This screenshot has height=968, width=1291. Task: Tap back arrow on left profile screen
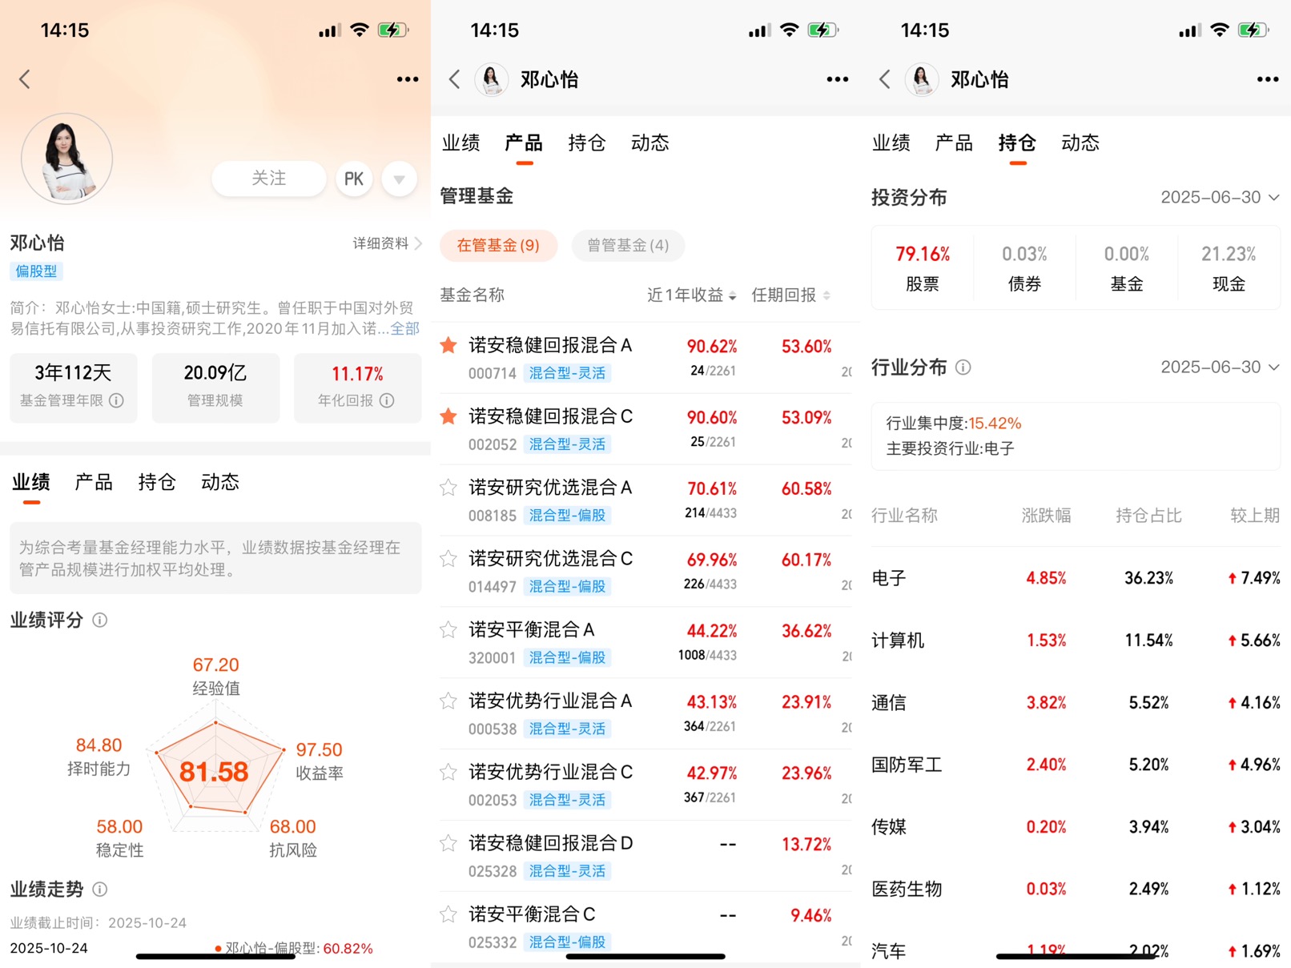[25, 79]
